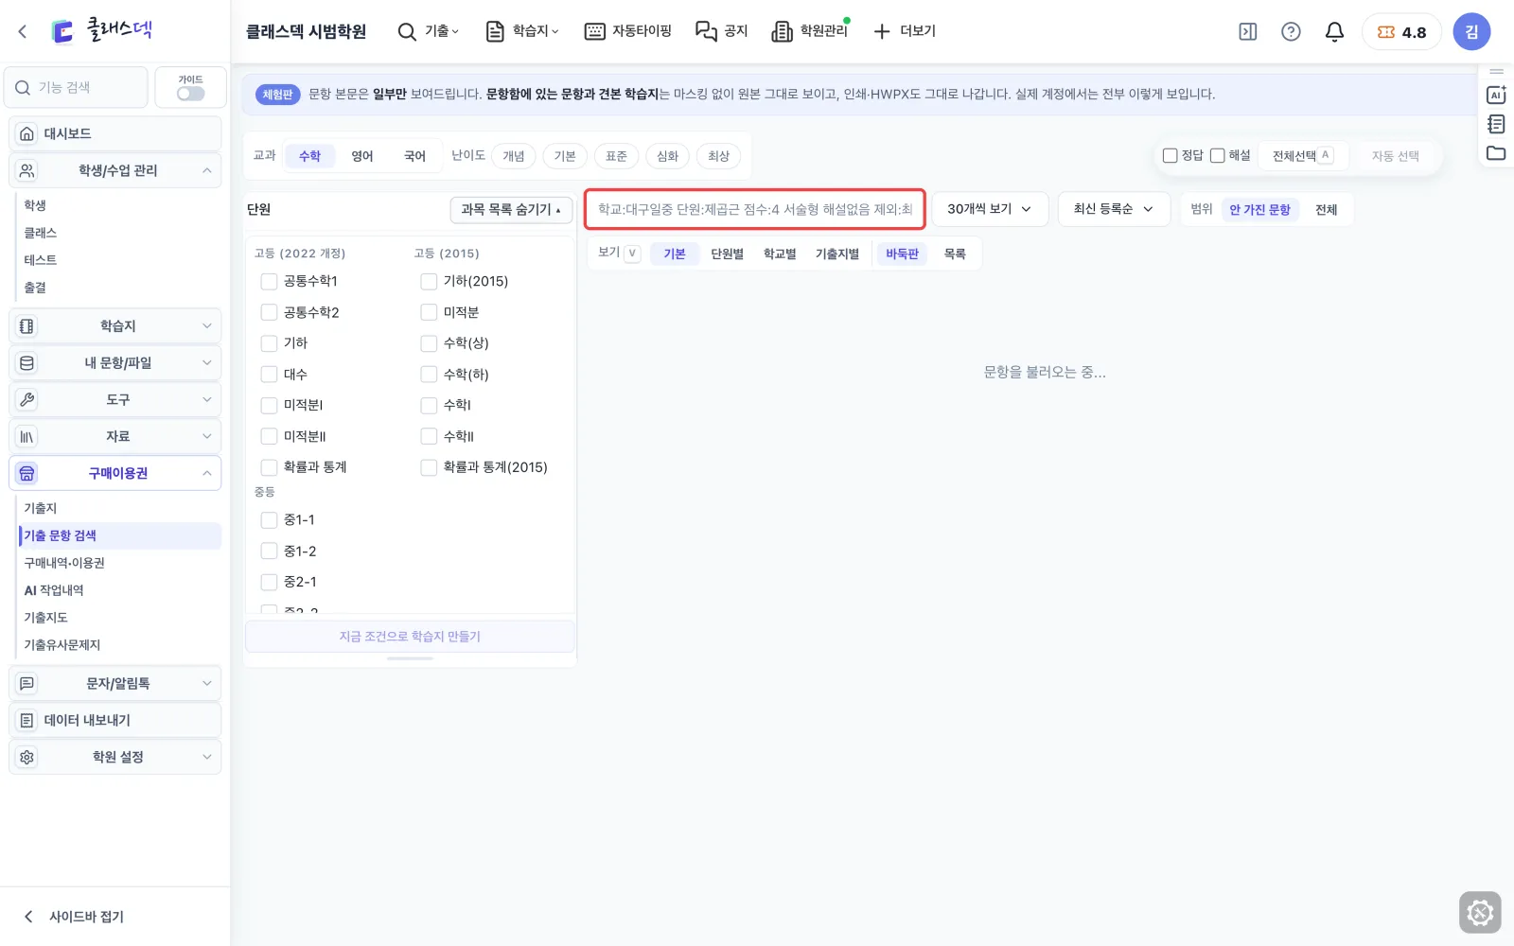Expand the 내 문항/파일 sidebar section
The height and width of the screenshot is (946, 1514).
click(115, 362)
